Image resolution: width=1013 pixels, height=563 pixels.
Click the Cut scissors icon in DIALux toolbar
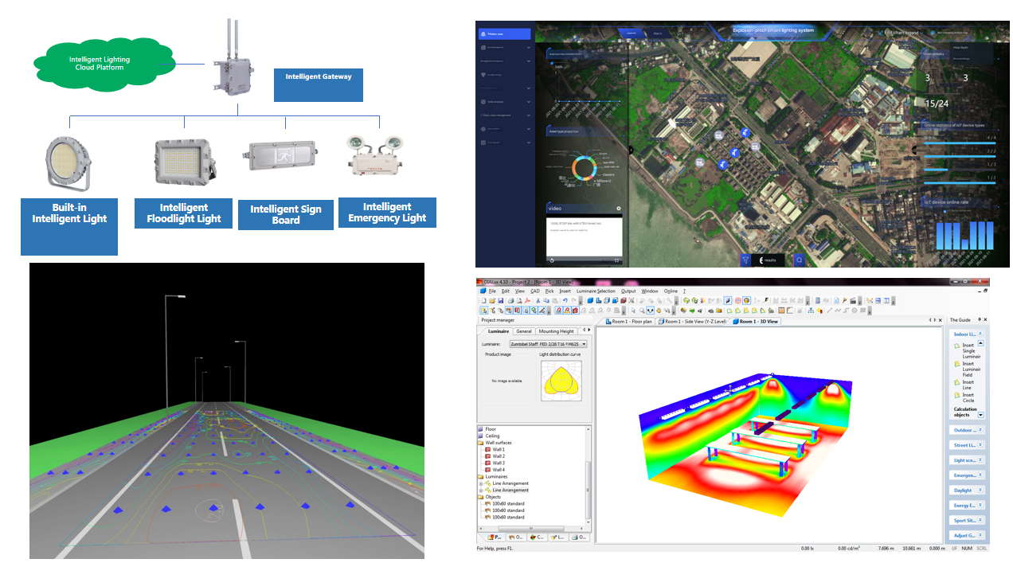[538, 301]
